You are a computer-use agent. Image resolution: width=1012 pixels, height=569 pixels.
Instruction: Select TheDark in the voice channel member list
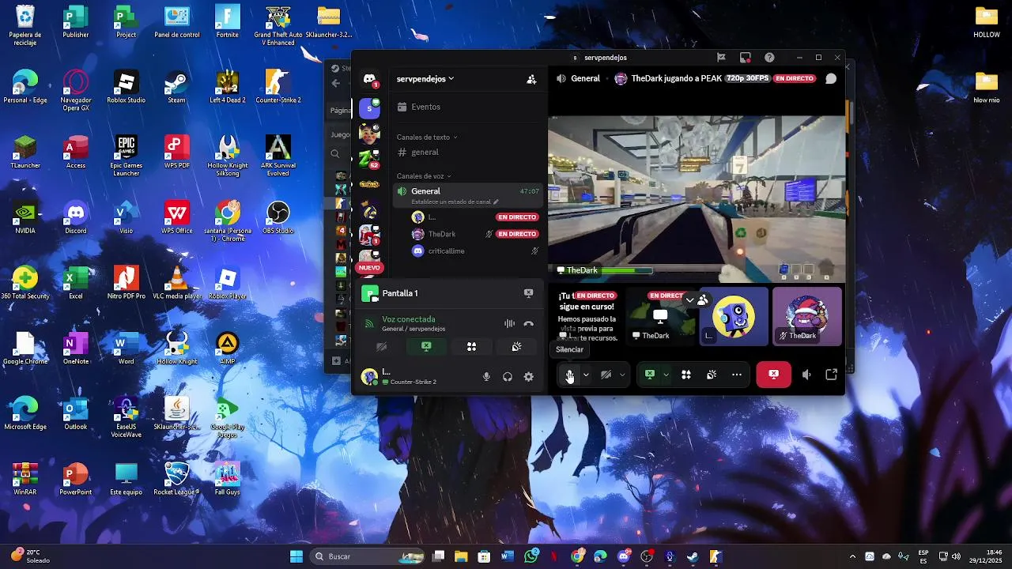[x=474, y=234]
